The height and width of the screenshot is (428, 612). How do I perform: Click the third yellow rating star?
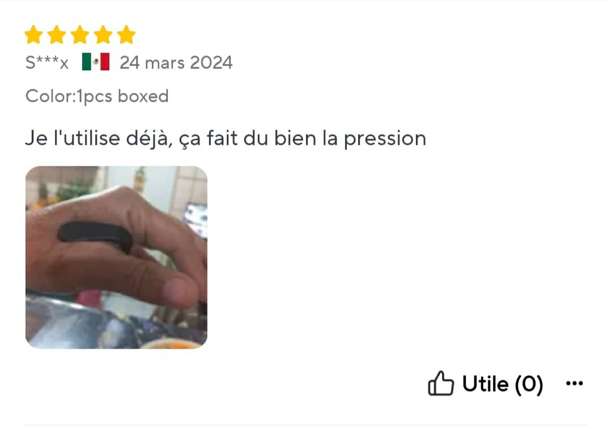tap(80, 35)
